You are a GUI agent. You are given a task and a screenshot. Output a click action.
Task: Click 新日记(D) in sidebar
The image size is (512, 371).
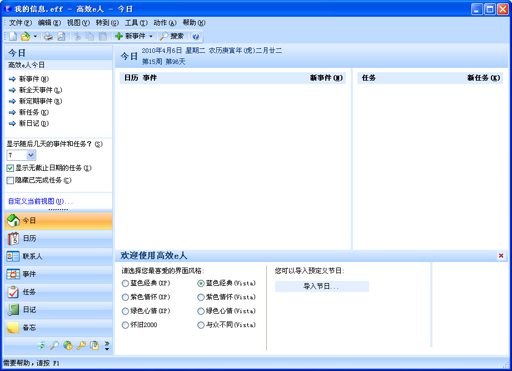coord(33,123)
